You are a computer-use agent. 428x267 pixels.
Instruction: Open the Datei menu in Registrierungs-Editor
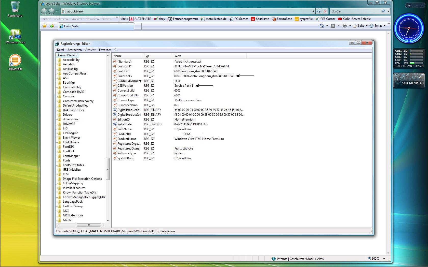(x=60, y=50)
